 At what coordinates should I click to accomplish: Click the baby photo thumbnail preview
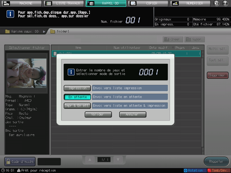tap(27, 73)
